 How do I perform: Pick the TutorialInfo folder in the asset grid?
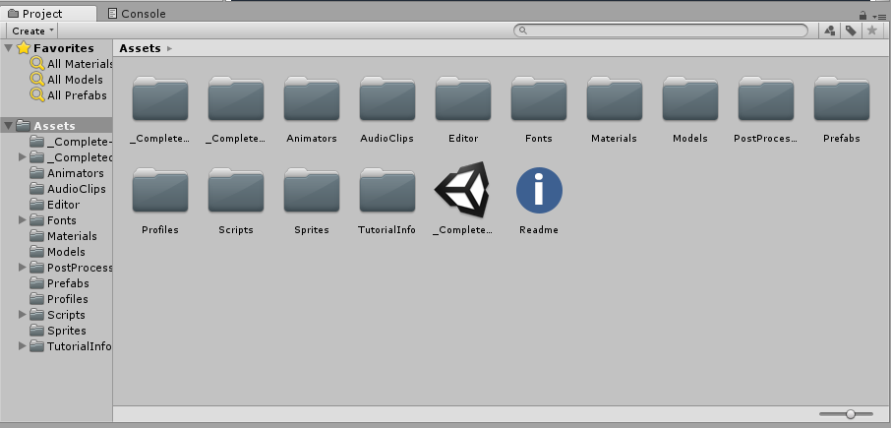tap(386, 191)
